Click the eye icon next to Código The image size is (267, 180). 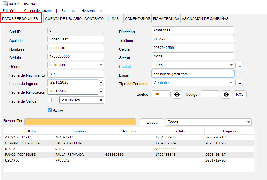pyautogui.click(x=226, y=94)
